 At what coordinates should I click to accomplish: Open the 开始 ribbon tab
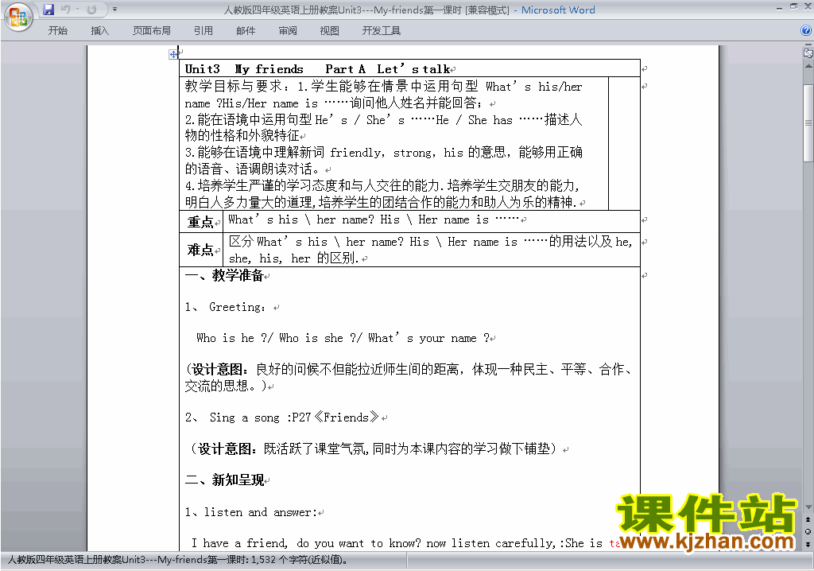coord(57,31)
